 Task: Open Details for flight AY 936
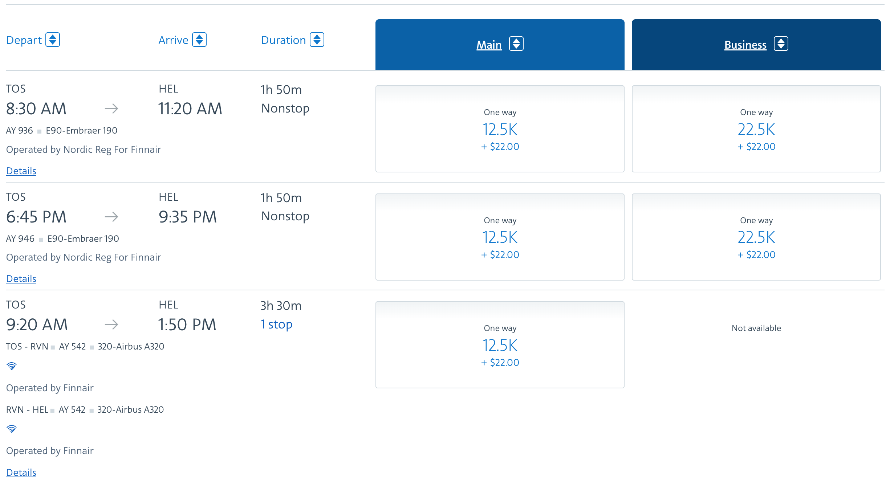tap(21, 171)
